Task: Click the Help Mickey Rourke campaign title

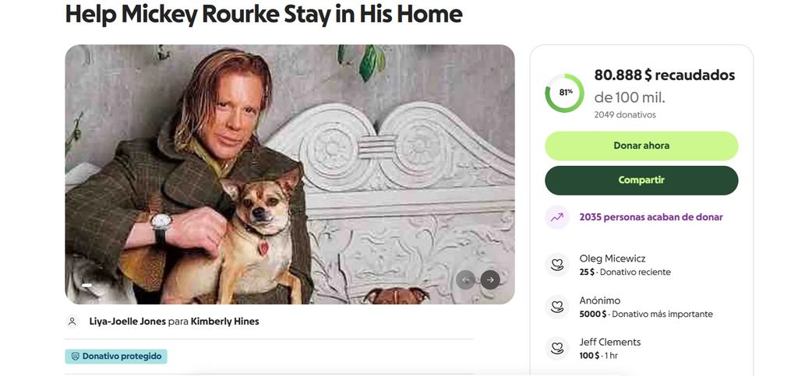Action: coord(263,13)
